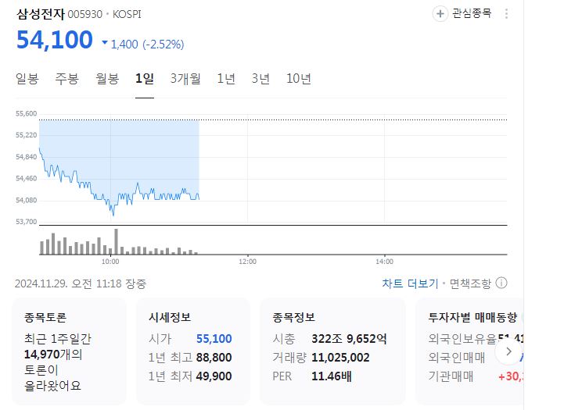Open the 종목정보 stock info card
This screenshot has height=410, width=564.
[x=332, y=351]
